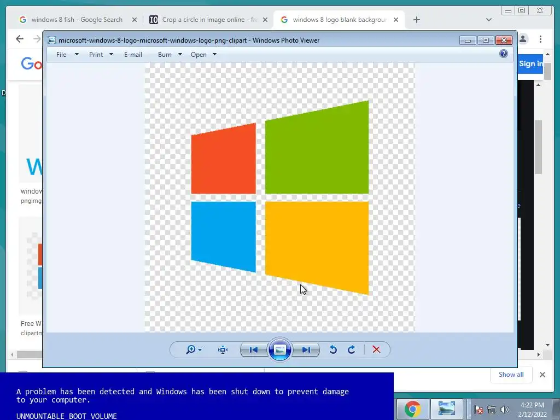Viewport: 560px width, 420px height.
Task: Click the network tray icon
Action: (x=492, y=409)
